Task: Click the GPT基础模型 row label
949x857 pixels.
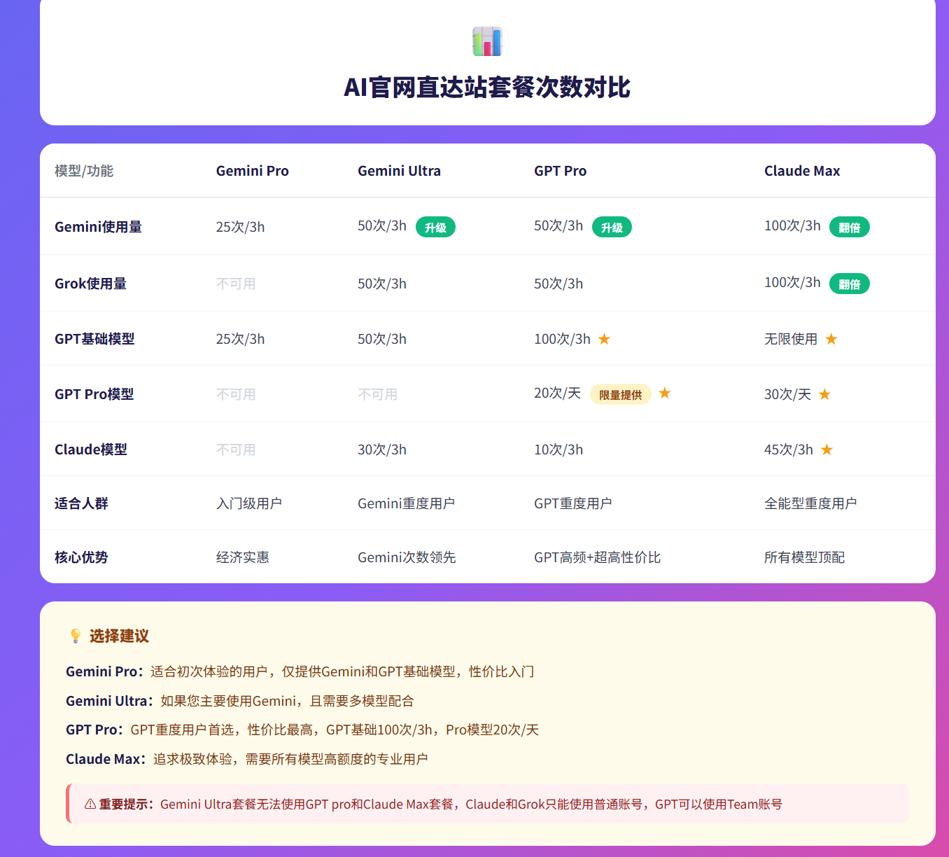Action: 94,339
